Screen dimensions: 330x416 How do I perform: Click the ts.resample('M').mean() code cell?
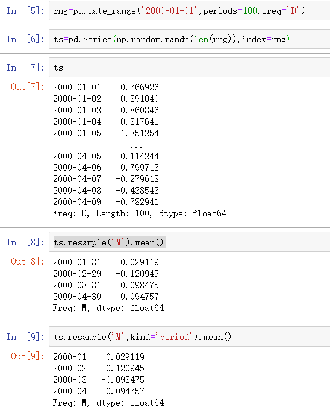(190, 242)
